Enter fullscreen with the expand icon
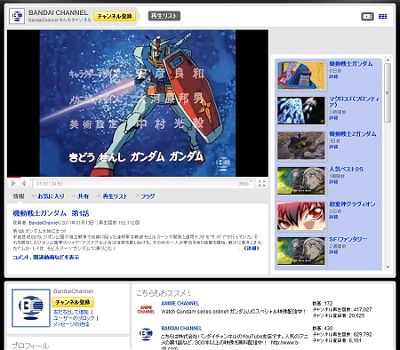Image resolution: width=400 pixels, height=350 pixels. 261,183
